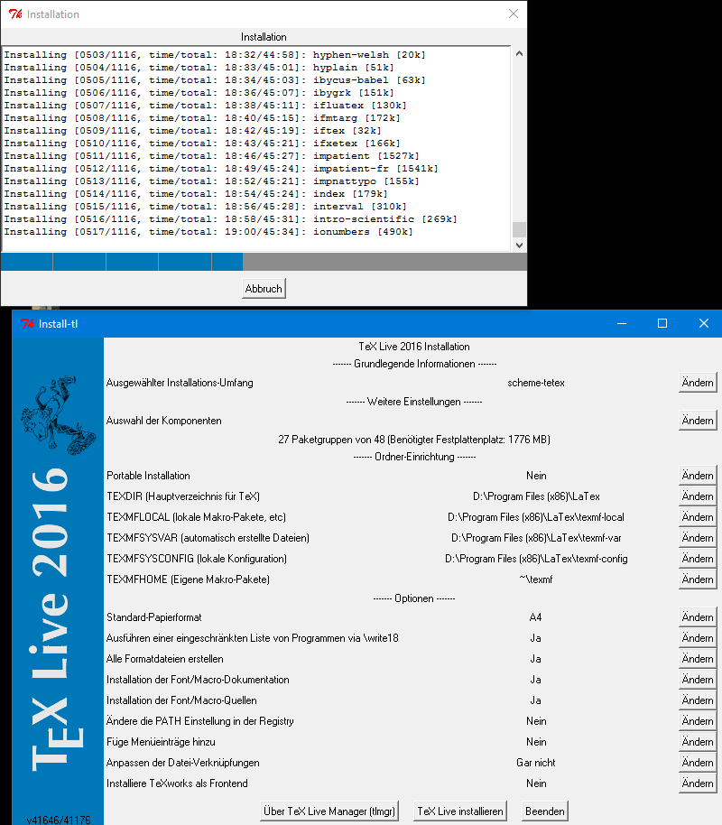Click log line for ionumbers [490k]
Viewport: 722px width, 825px height.
(208, 231)
